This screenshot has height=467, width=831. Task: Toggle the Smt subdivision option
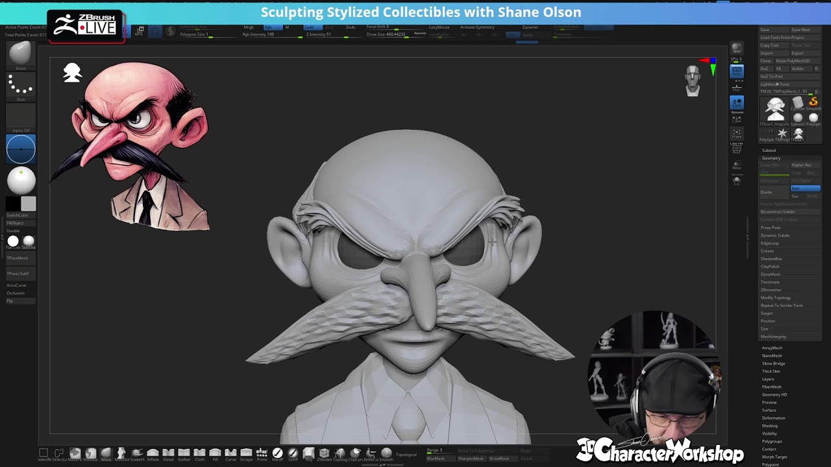coord(805,188)
